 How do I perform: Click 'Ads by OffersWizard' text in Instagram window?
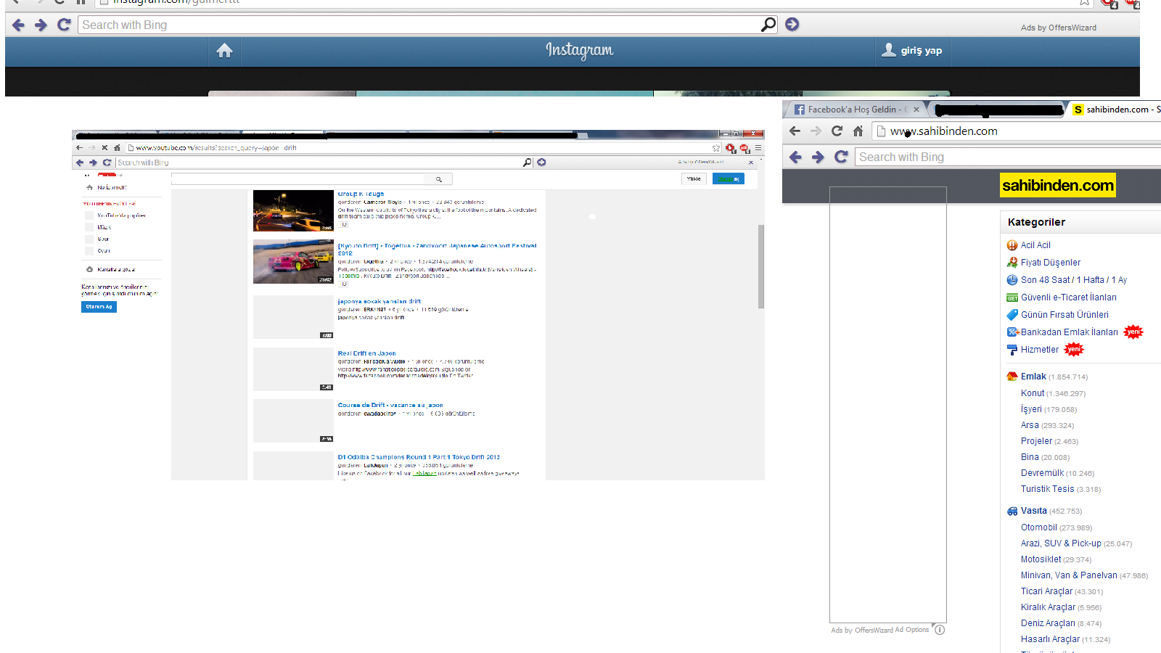[1058, 28]
